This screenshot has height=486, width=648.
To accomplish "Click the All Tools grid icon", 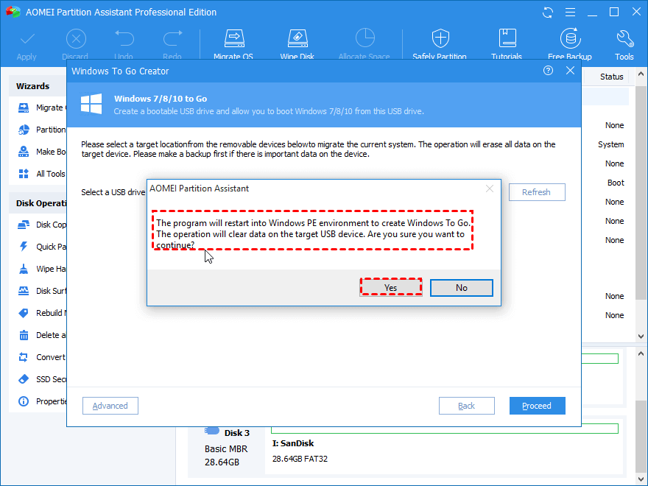I will coord(24,174).
